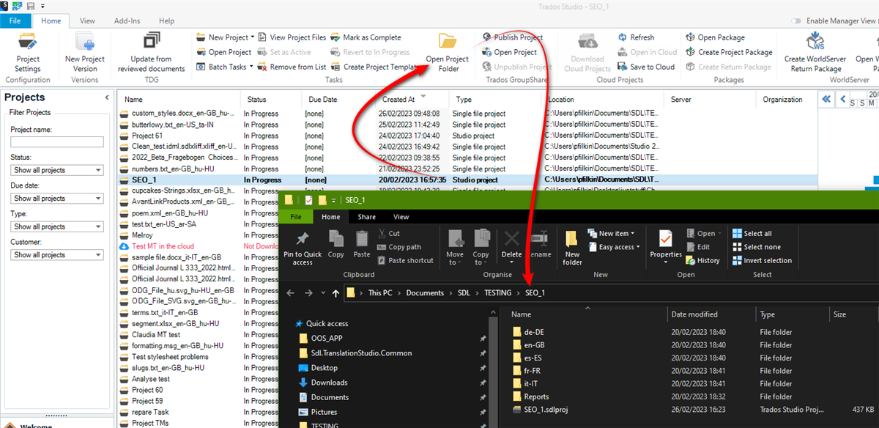Click Documents in Explorer address breadcrumb
Viewport: 879px width, 428px height.
426,293
